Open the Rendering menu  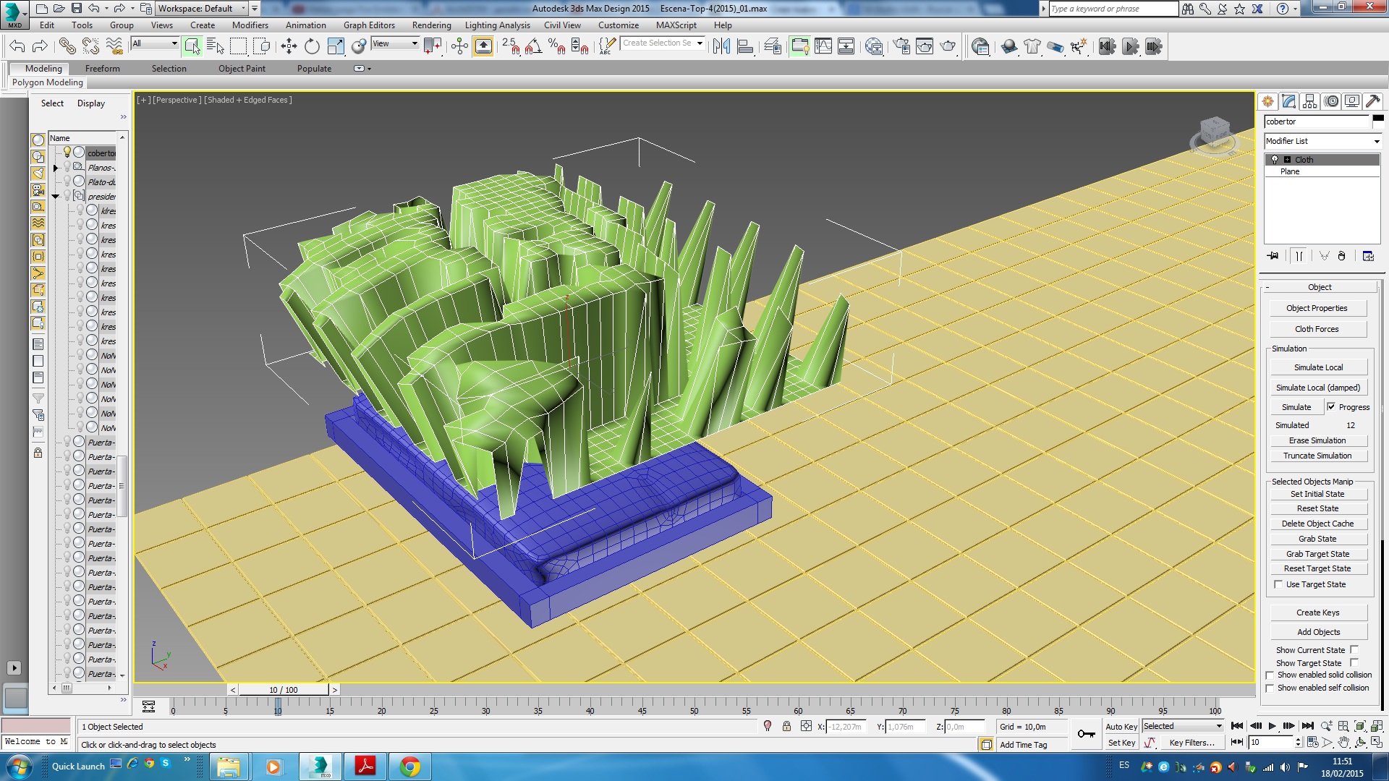(431, 25)
